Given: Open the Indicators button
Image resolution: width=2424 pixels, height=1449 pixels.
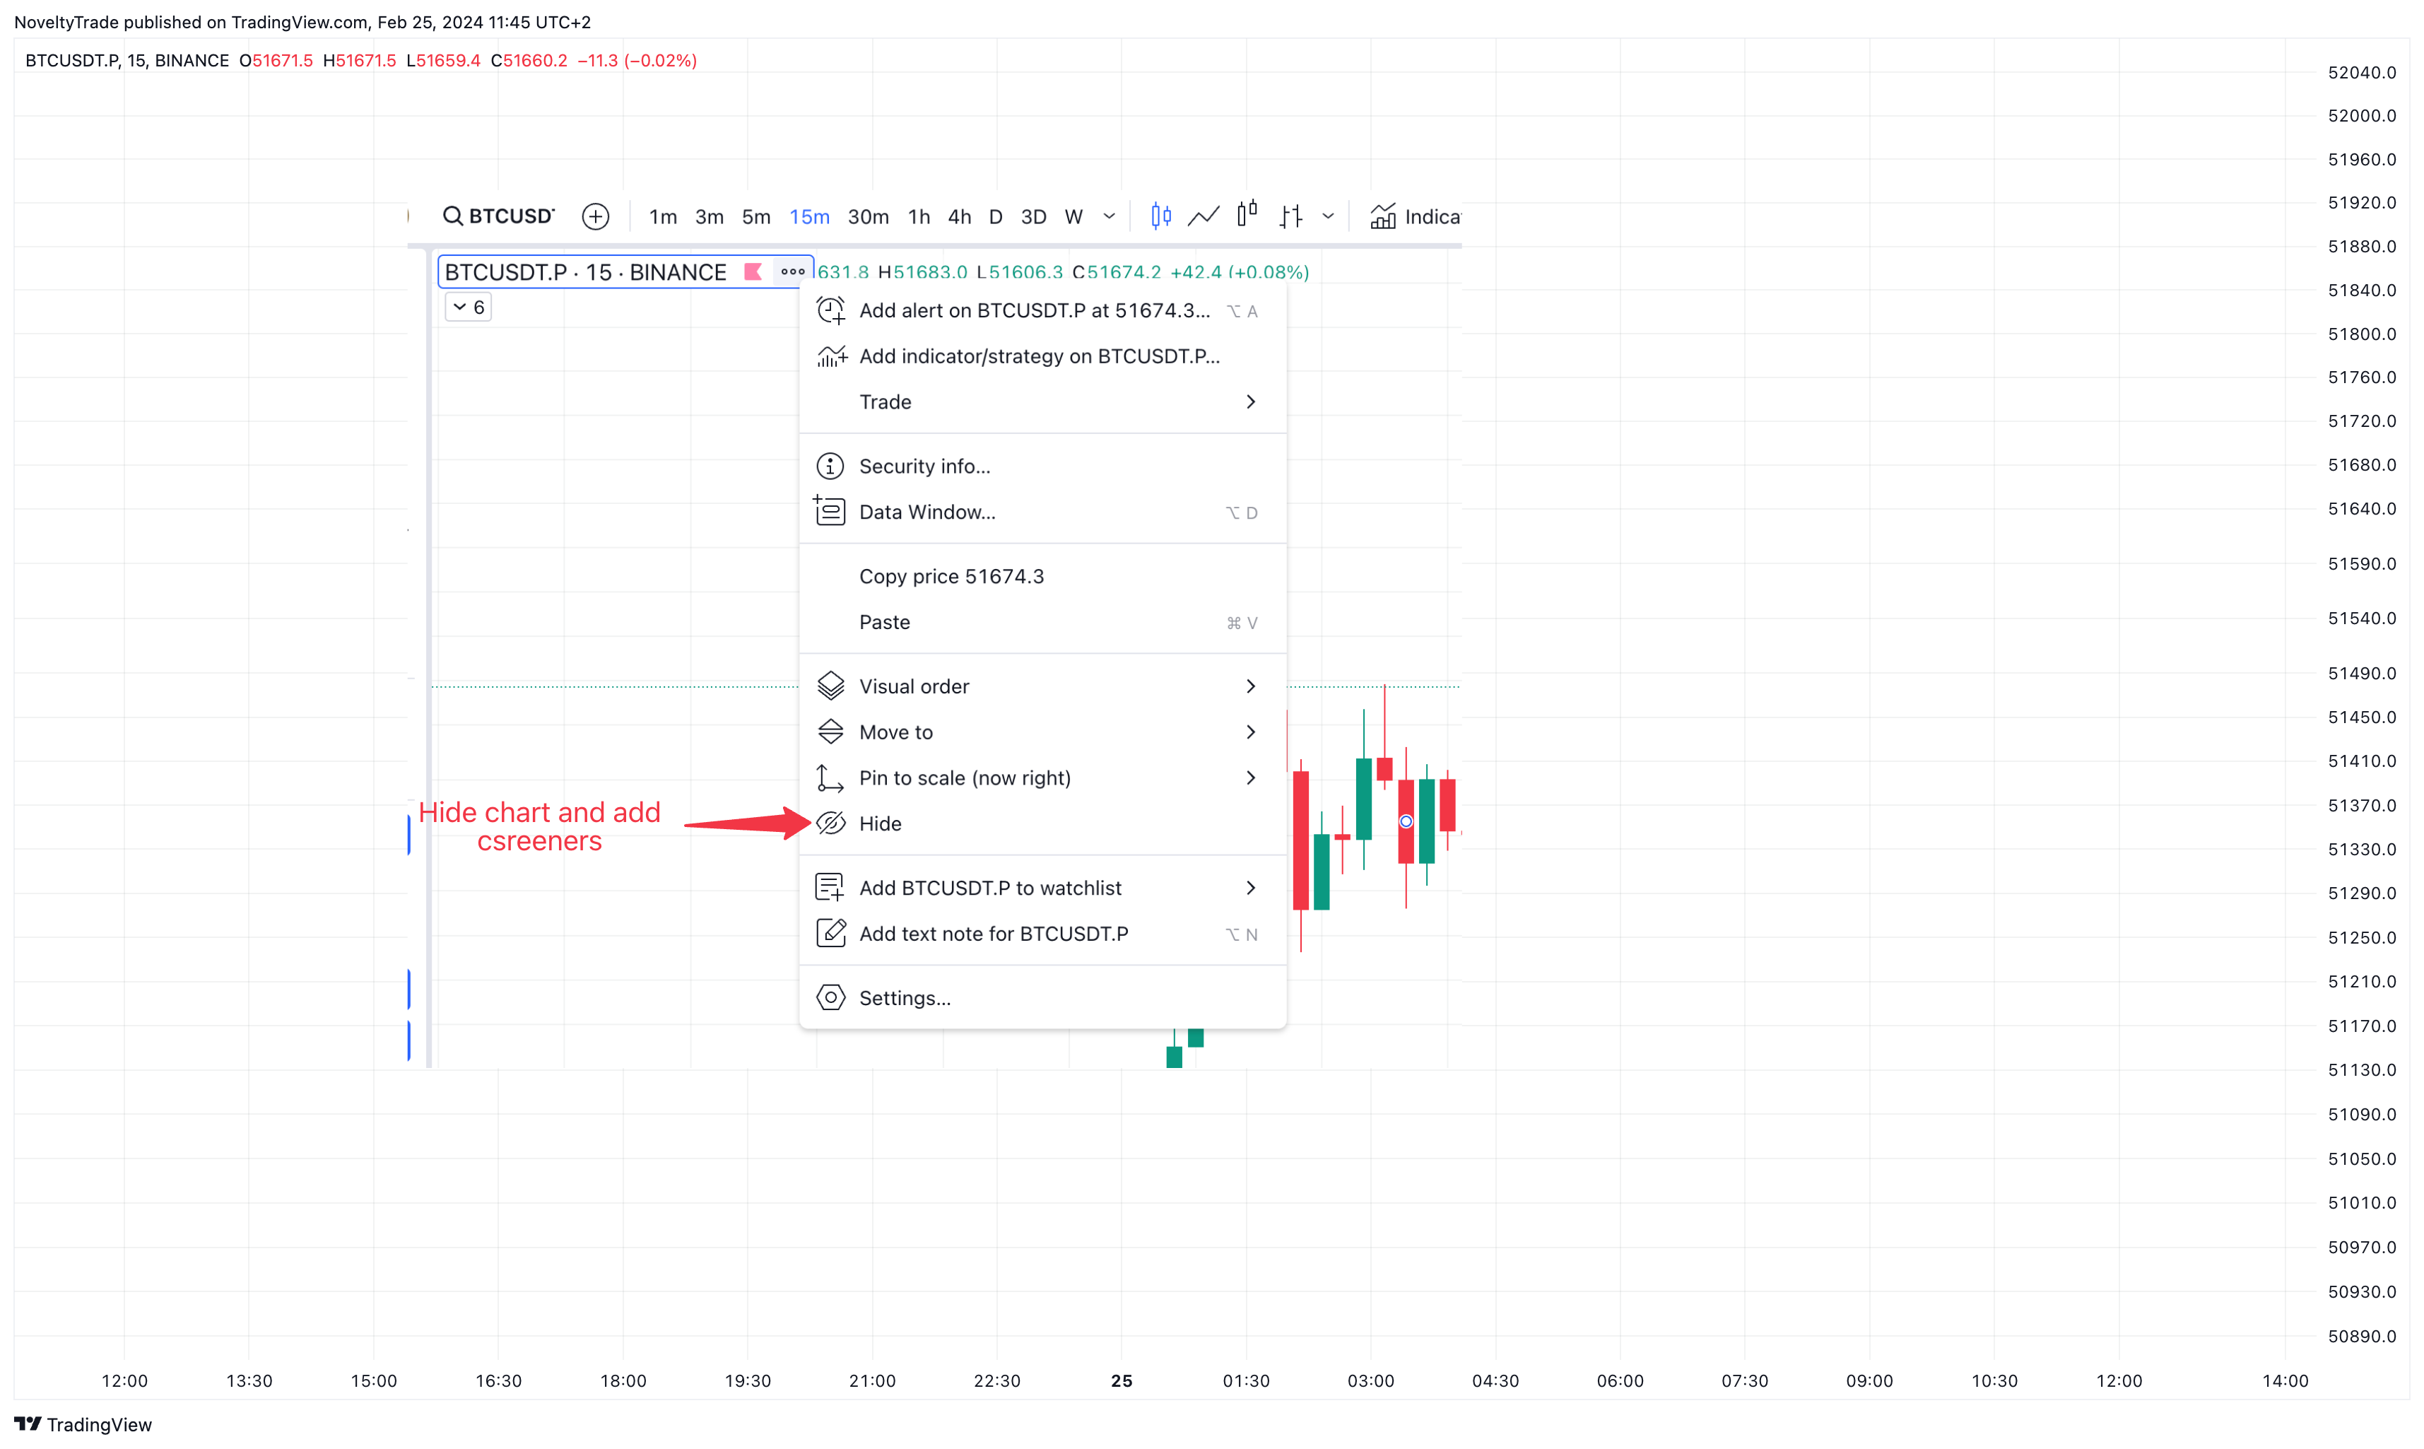Looking at the screenshot, I should 1415,217.
